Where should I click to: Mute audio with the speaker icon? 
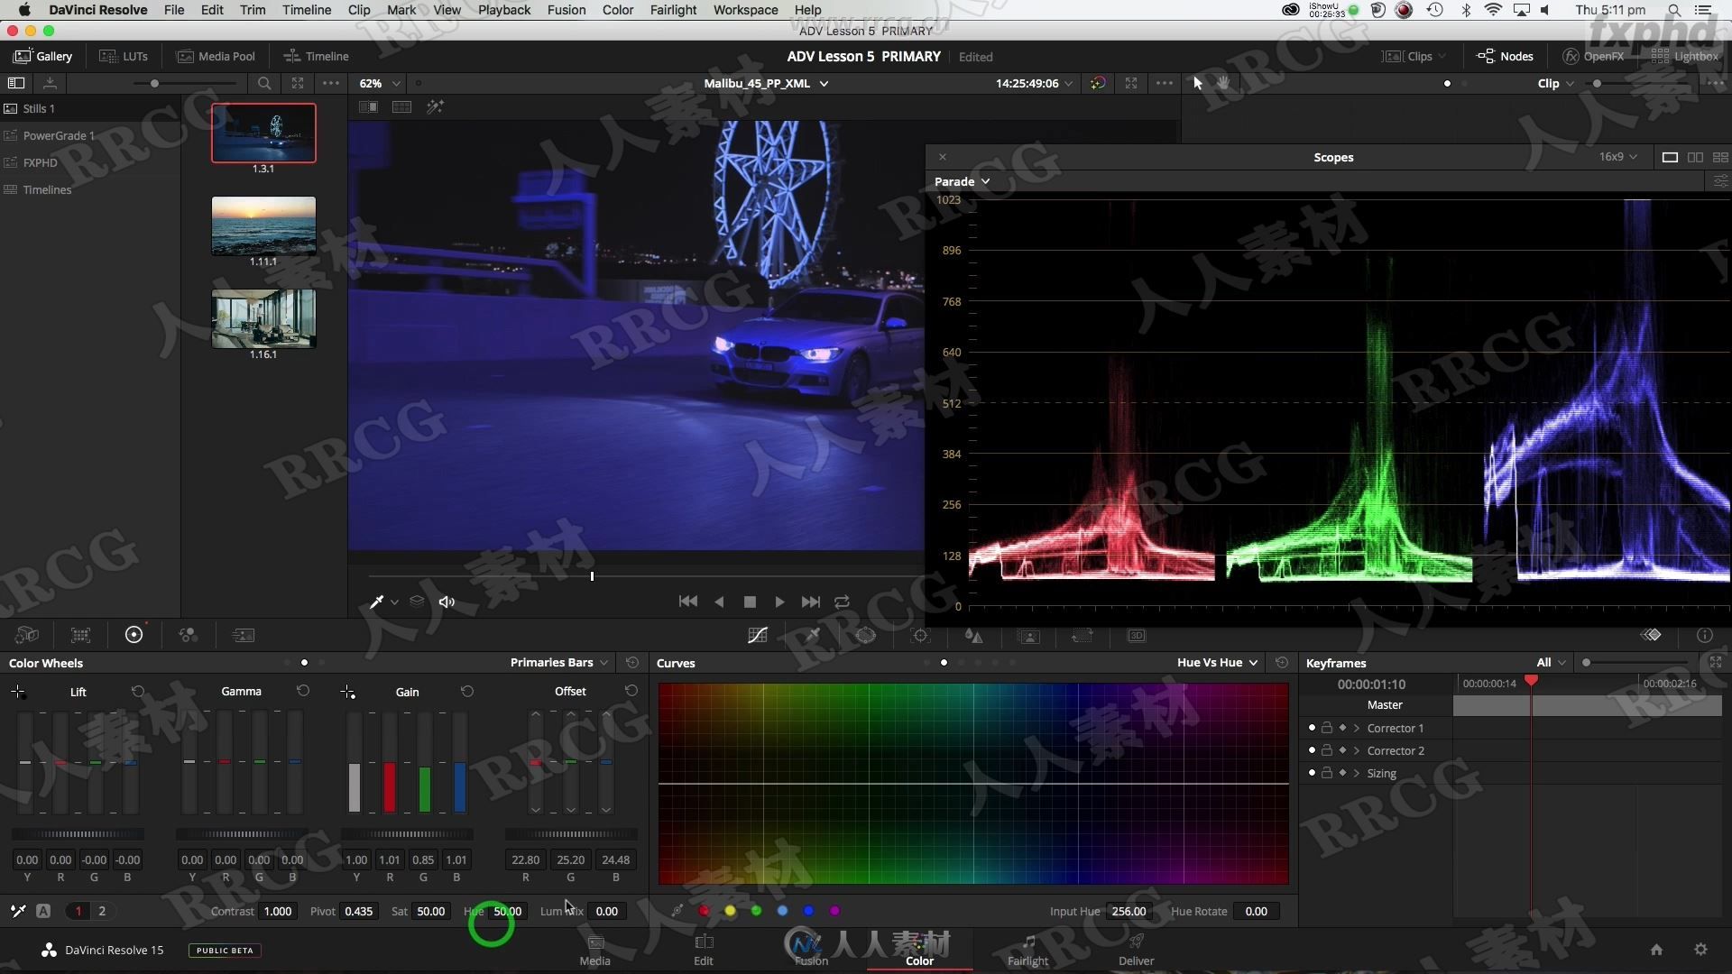pyautogui.click(x=447, y=602)
